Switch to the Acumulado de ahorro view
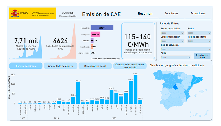The height and width of the screenshot is (126, 221). coord(60,66)
